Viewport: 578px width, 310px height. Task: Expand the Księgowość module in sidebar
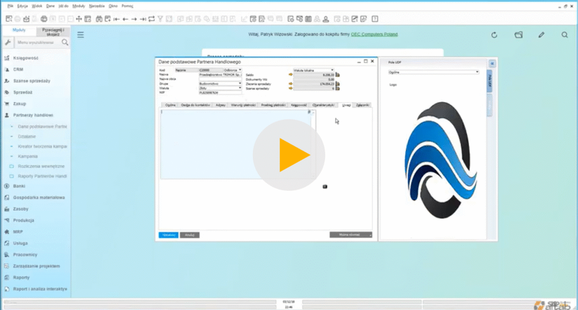pos(25,58)
